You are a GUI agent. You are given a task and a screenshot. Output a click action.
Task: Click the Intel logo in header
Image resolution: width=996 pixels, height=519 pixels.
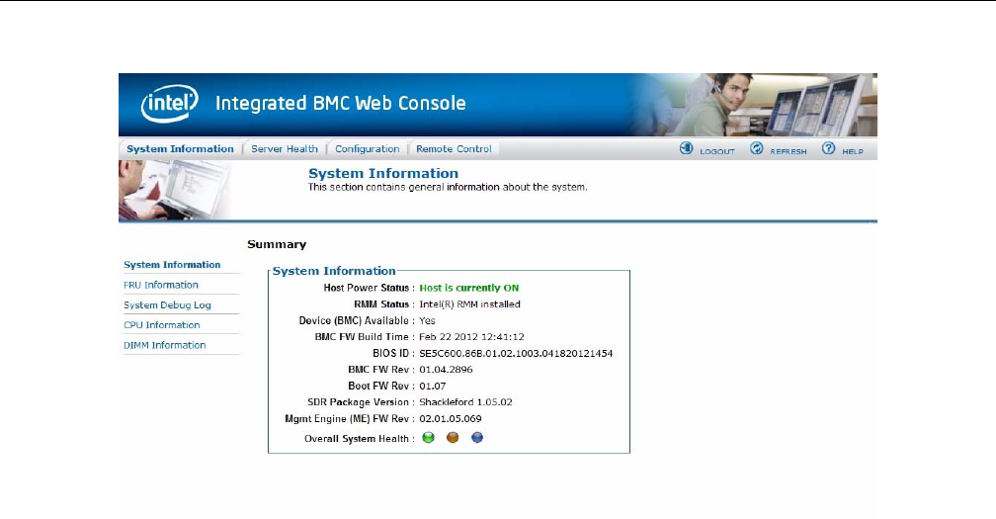click(x=169, y=104)
